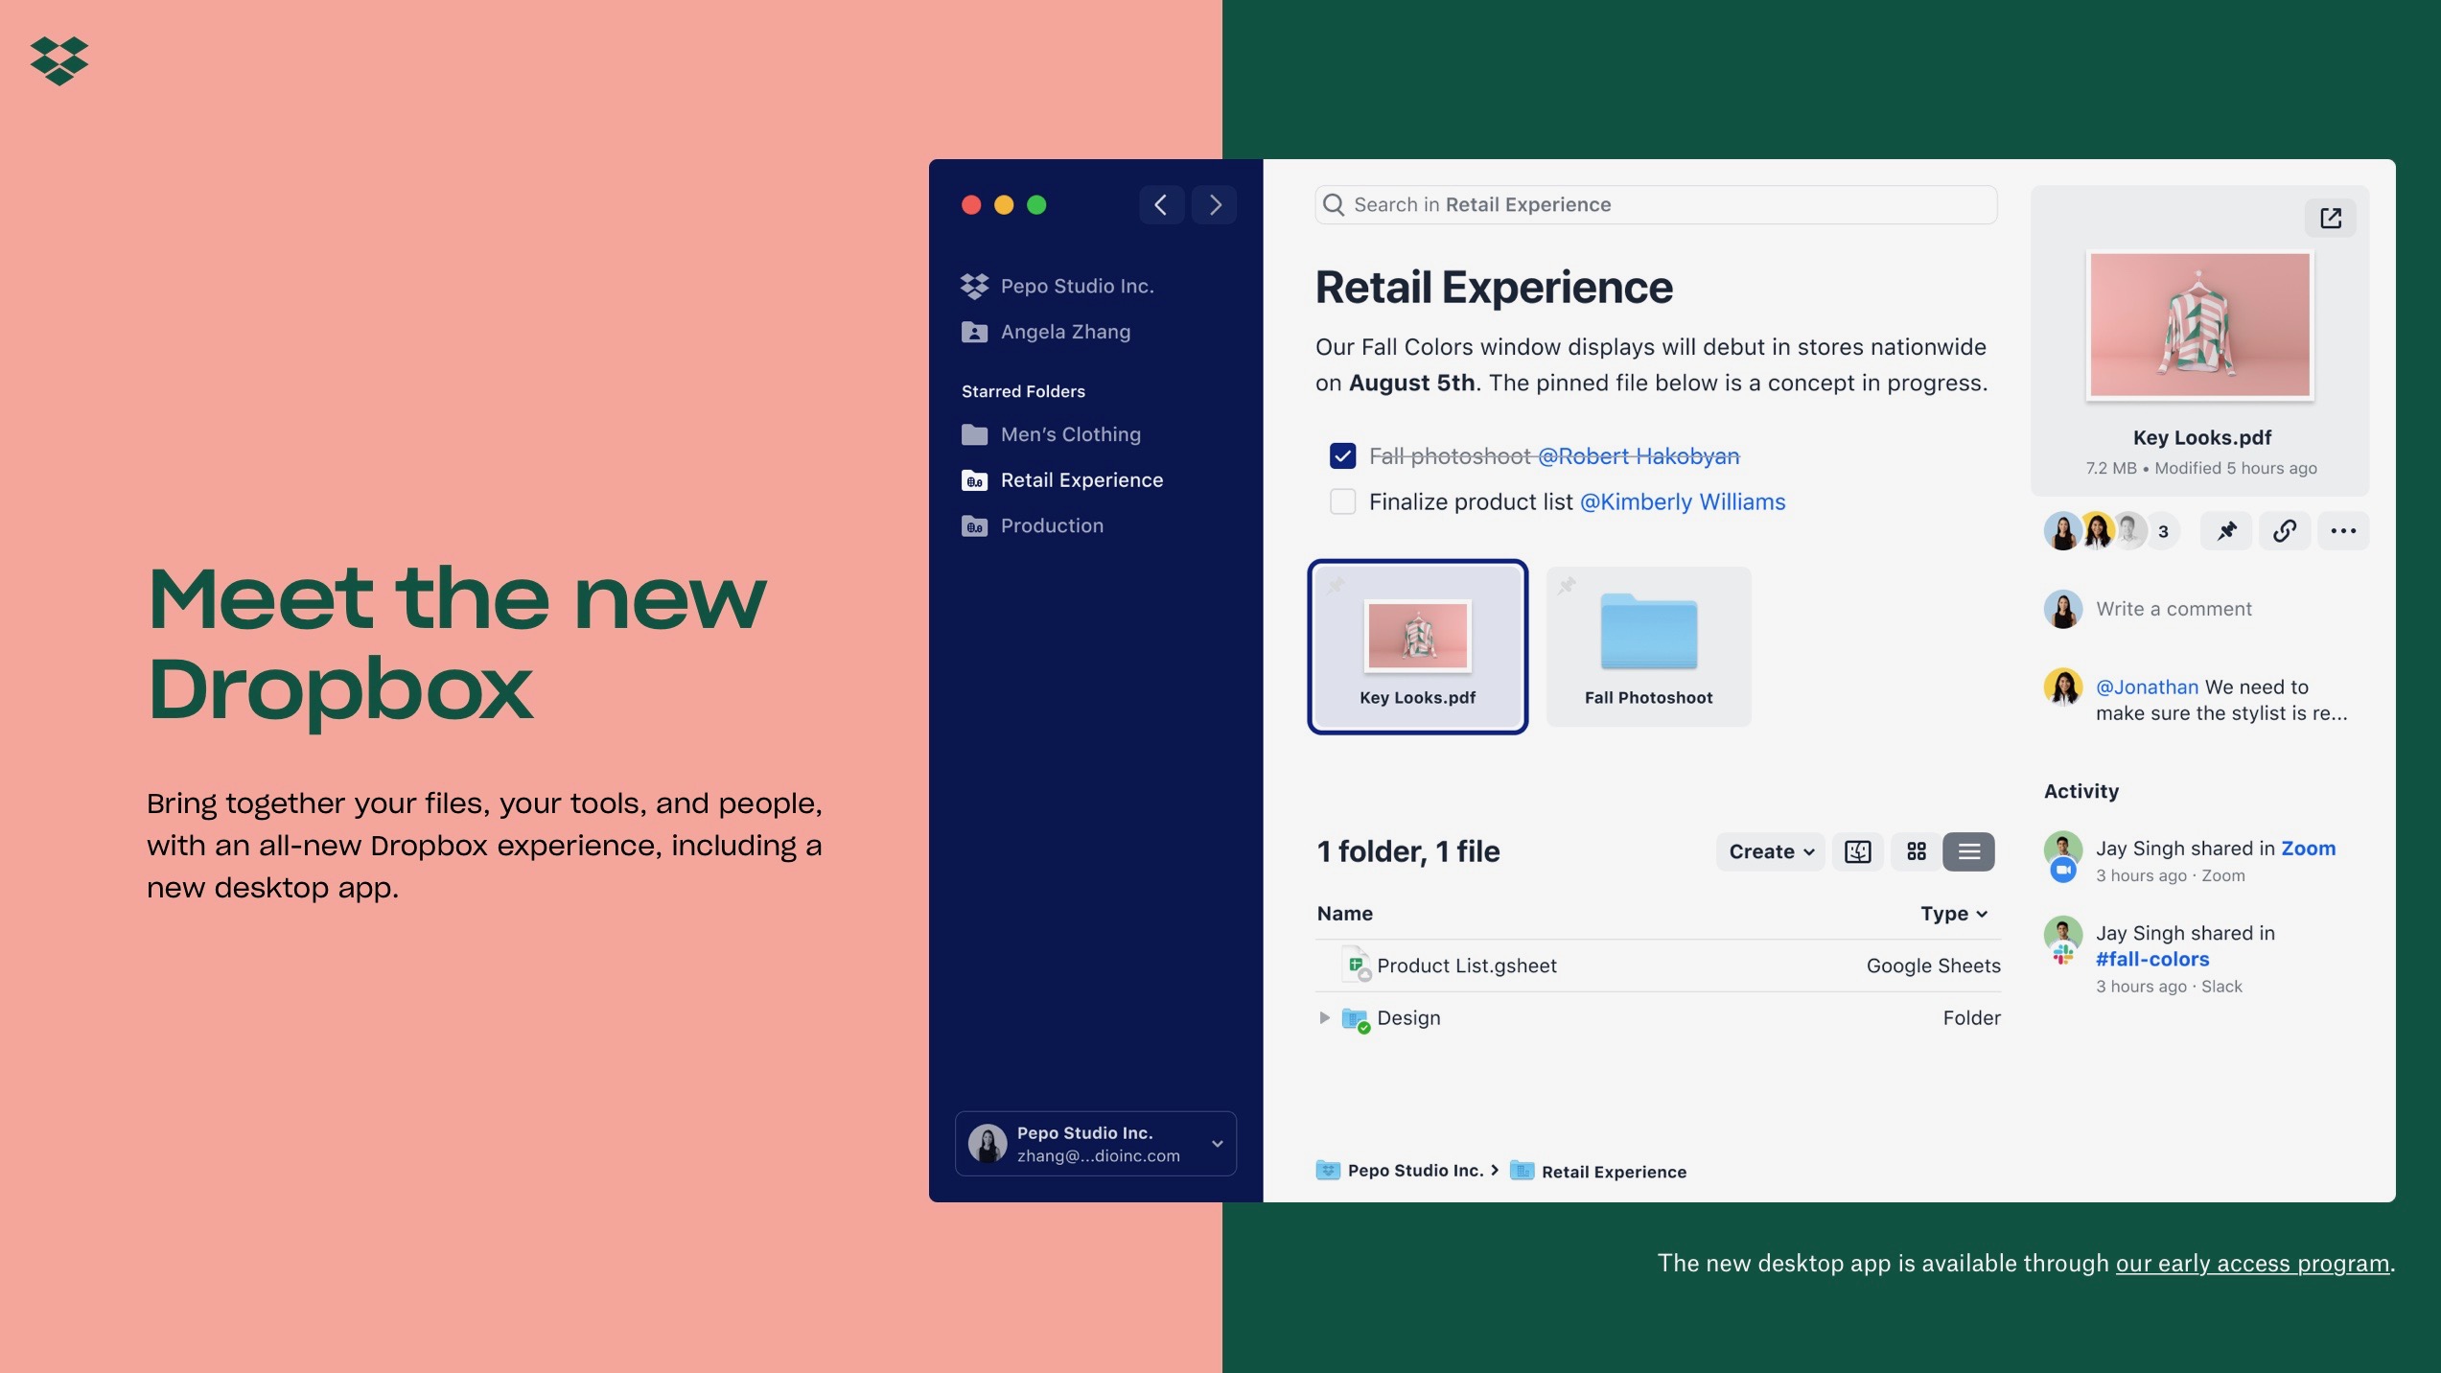The width and height of the screenshot is (2441, 1373).
Task: Open the Create dropdown
Action: 1770,851
